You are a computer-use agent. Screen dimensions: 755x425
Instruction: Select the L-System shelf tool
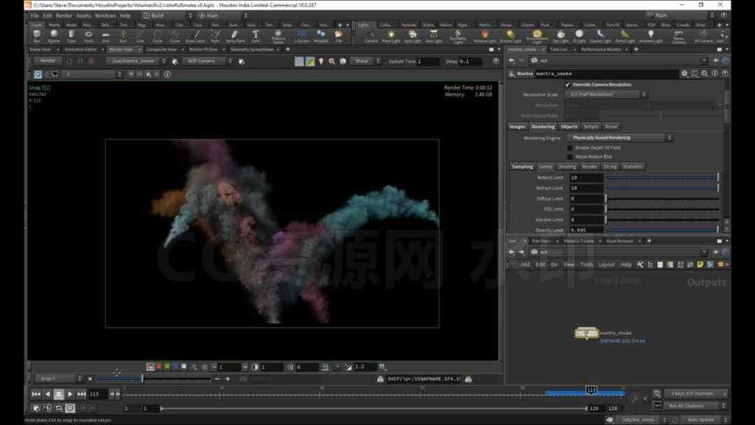[302, 36]
